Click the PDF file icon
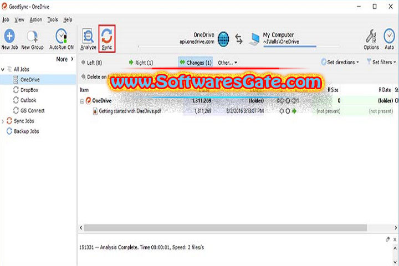399x266 pixels. (x=95, y=111)
